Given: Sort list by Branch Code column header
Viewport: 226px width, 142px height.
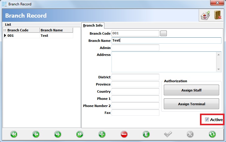Looking at the screenshot, I should (23, 30).
